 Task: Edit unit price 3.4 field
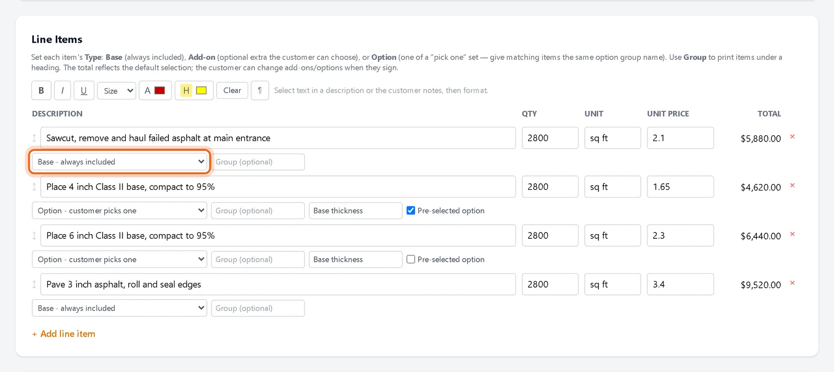tap(680, 285)
